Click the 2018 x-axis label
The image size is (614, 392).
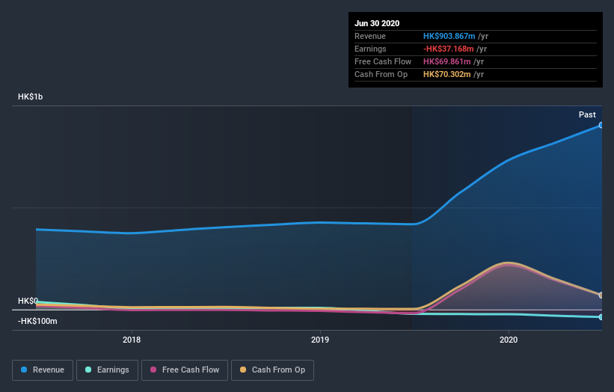(x=132, y=340)
